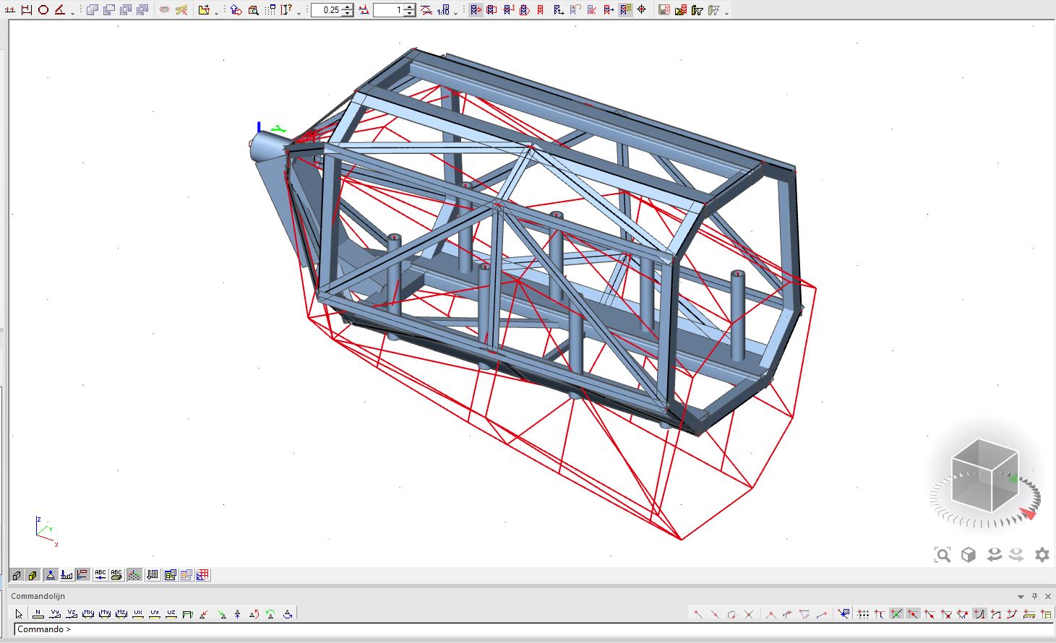Viewport: 1056px width, 643px height.
Task: Click the zoom-all magnifier icon in viewport
Action: pos(942,555)
